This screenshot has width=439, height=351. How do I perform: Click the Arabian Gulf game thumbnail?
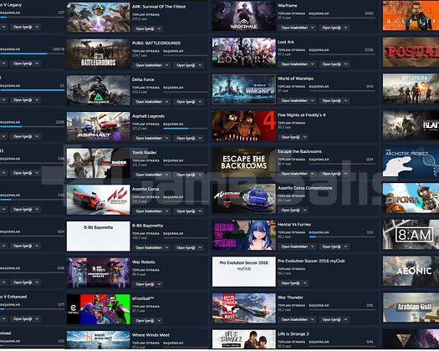pyautogui.click(x=411, y=308)
